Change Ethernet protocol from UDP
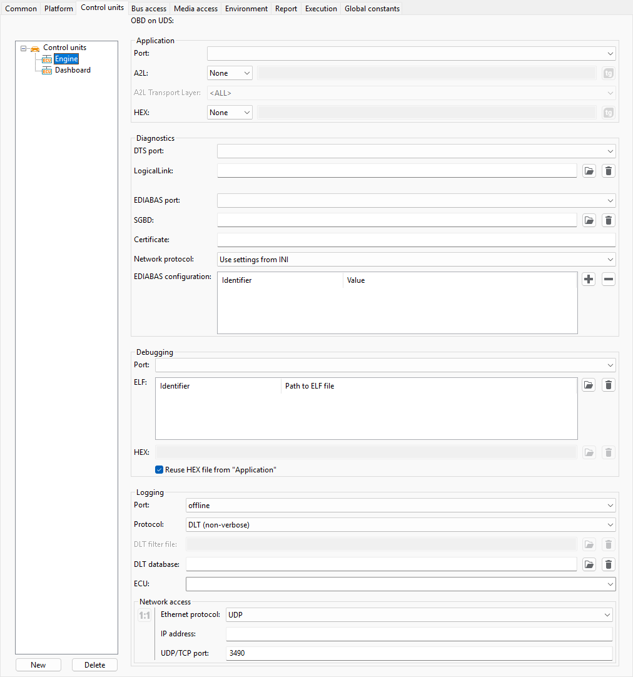The width and height of the screenshot is (633, 677). 419,615
